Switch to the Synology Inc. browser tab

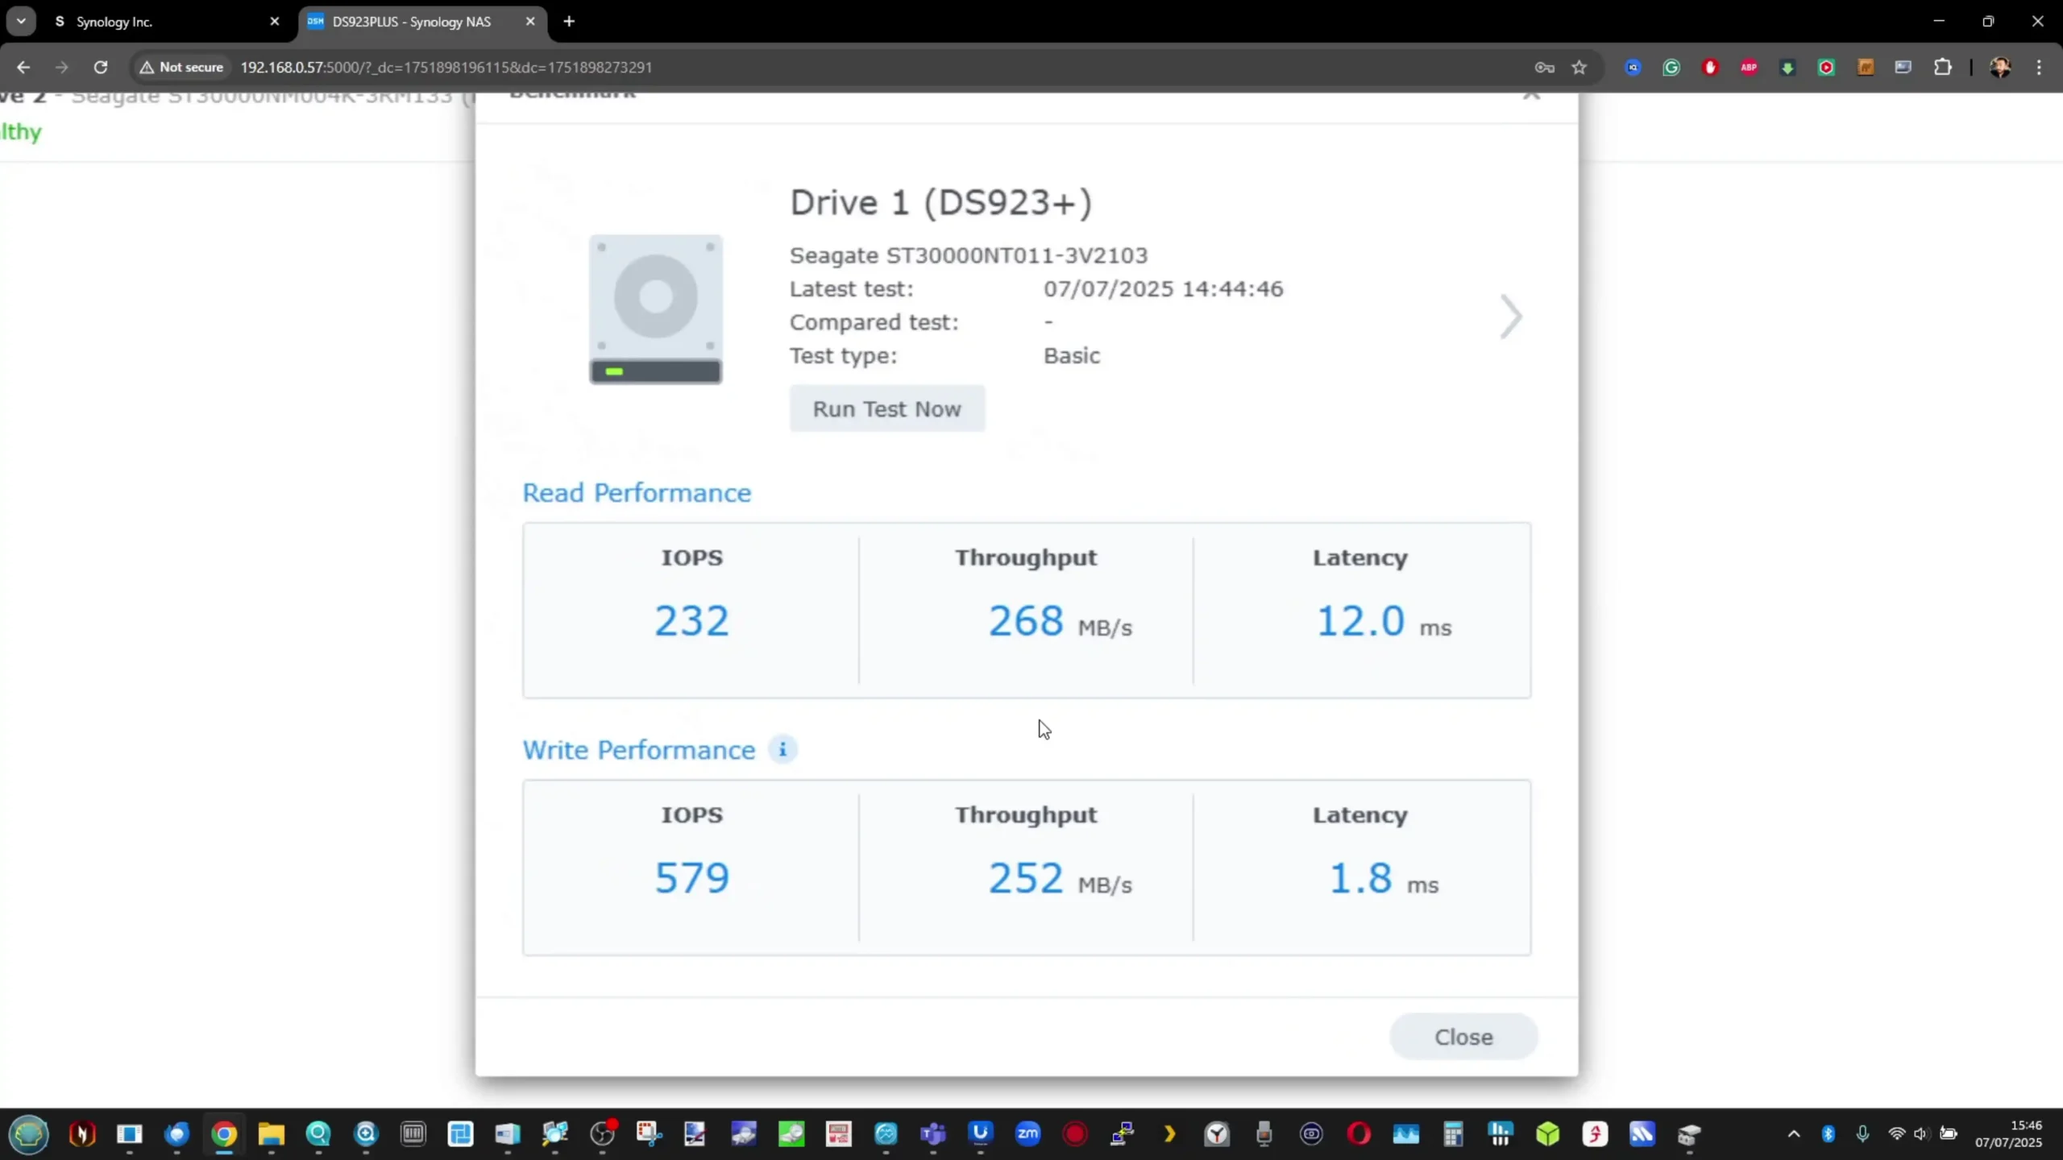[167, 22]
